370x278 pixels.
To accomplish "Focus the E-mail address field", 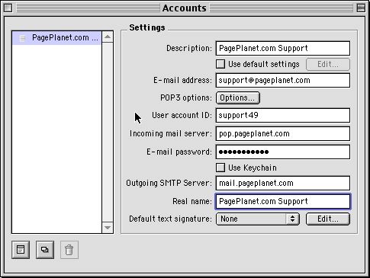I will (283, 80).
